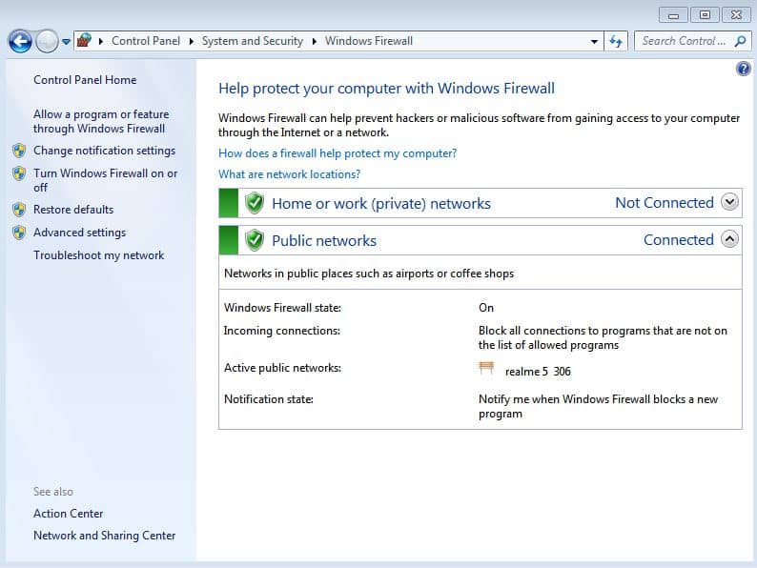Expand Home or work networks chevron
This screenshot has height=568, width=757.
click(x=729, y=202)
